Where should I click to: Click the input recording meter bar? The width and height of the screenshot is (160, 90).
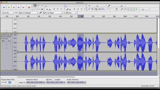click(x=76, y=6)
